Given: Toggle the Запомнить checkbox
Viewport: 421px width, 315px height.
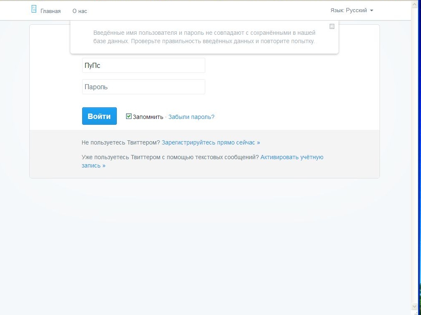Looking at the screenshot, I should [129, 116].
